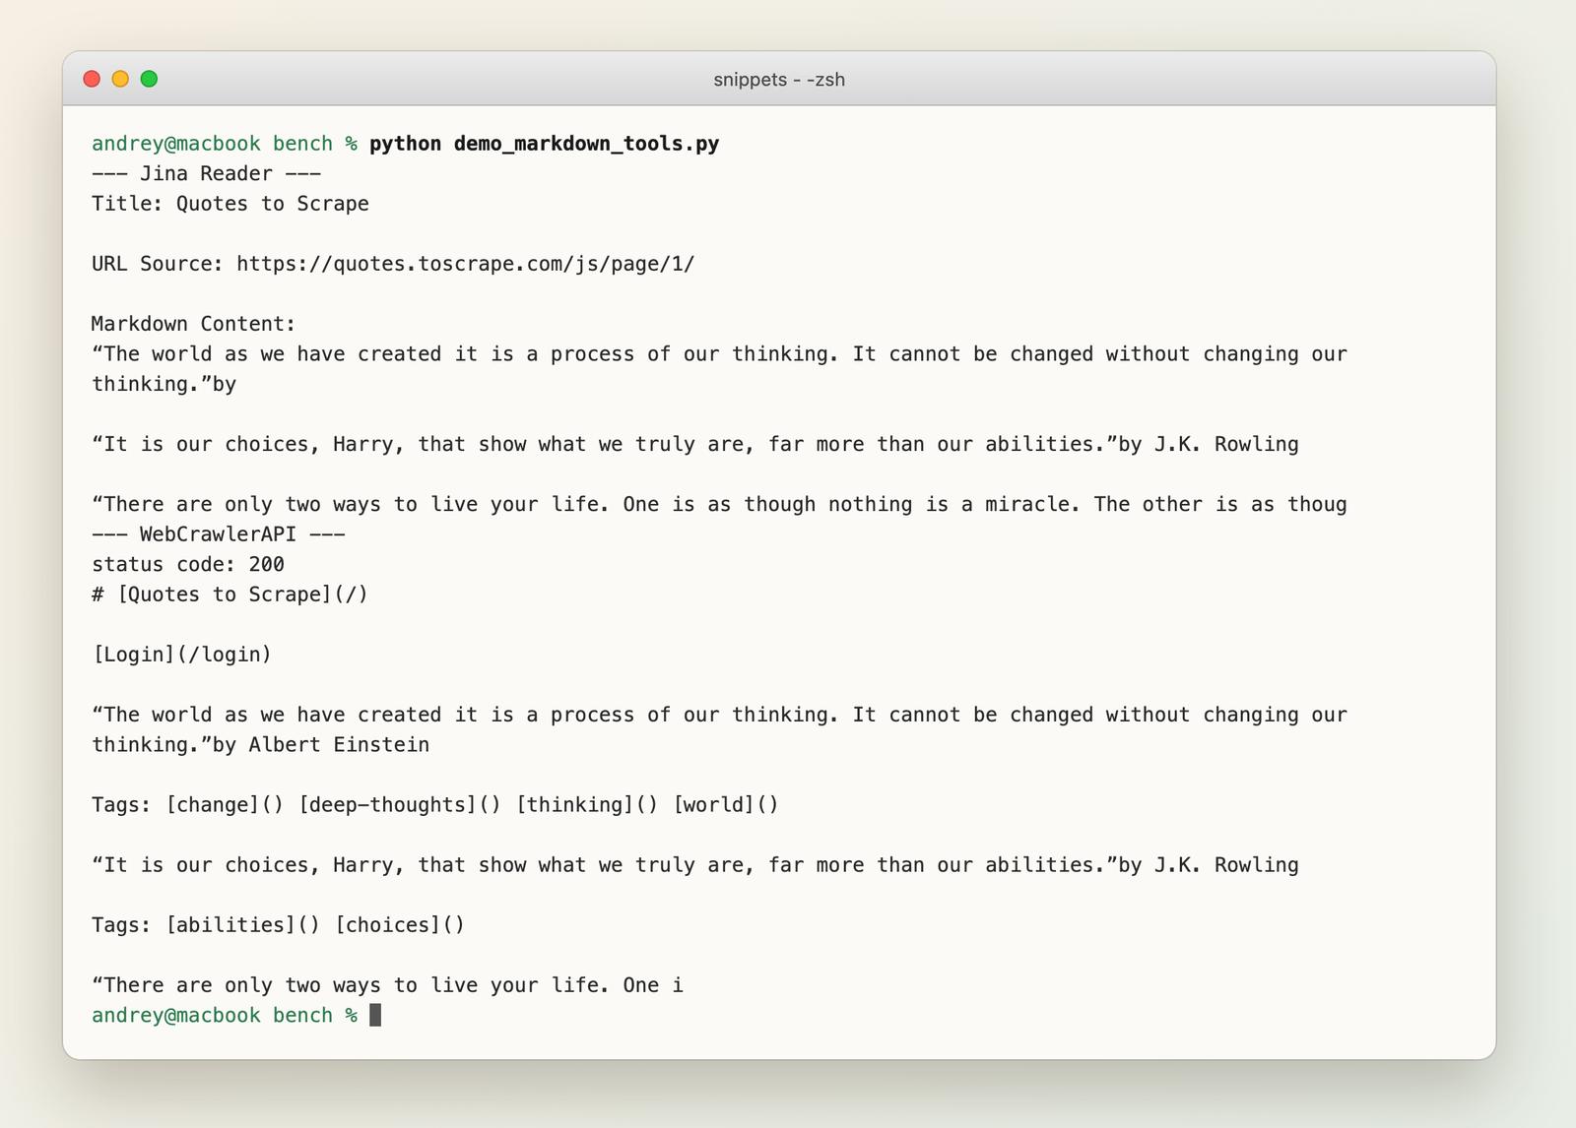1576x1128 pixels.
Task: Click the window title 'snippets - -zsh'
Action: [779, 80]
